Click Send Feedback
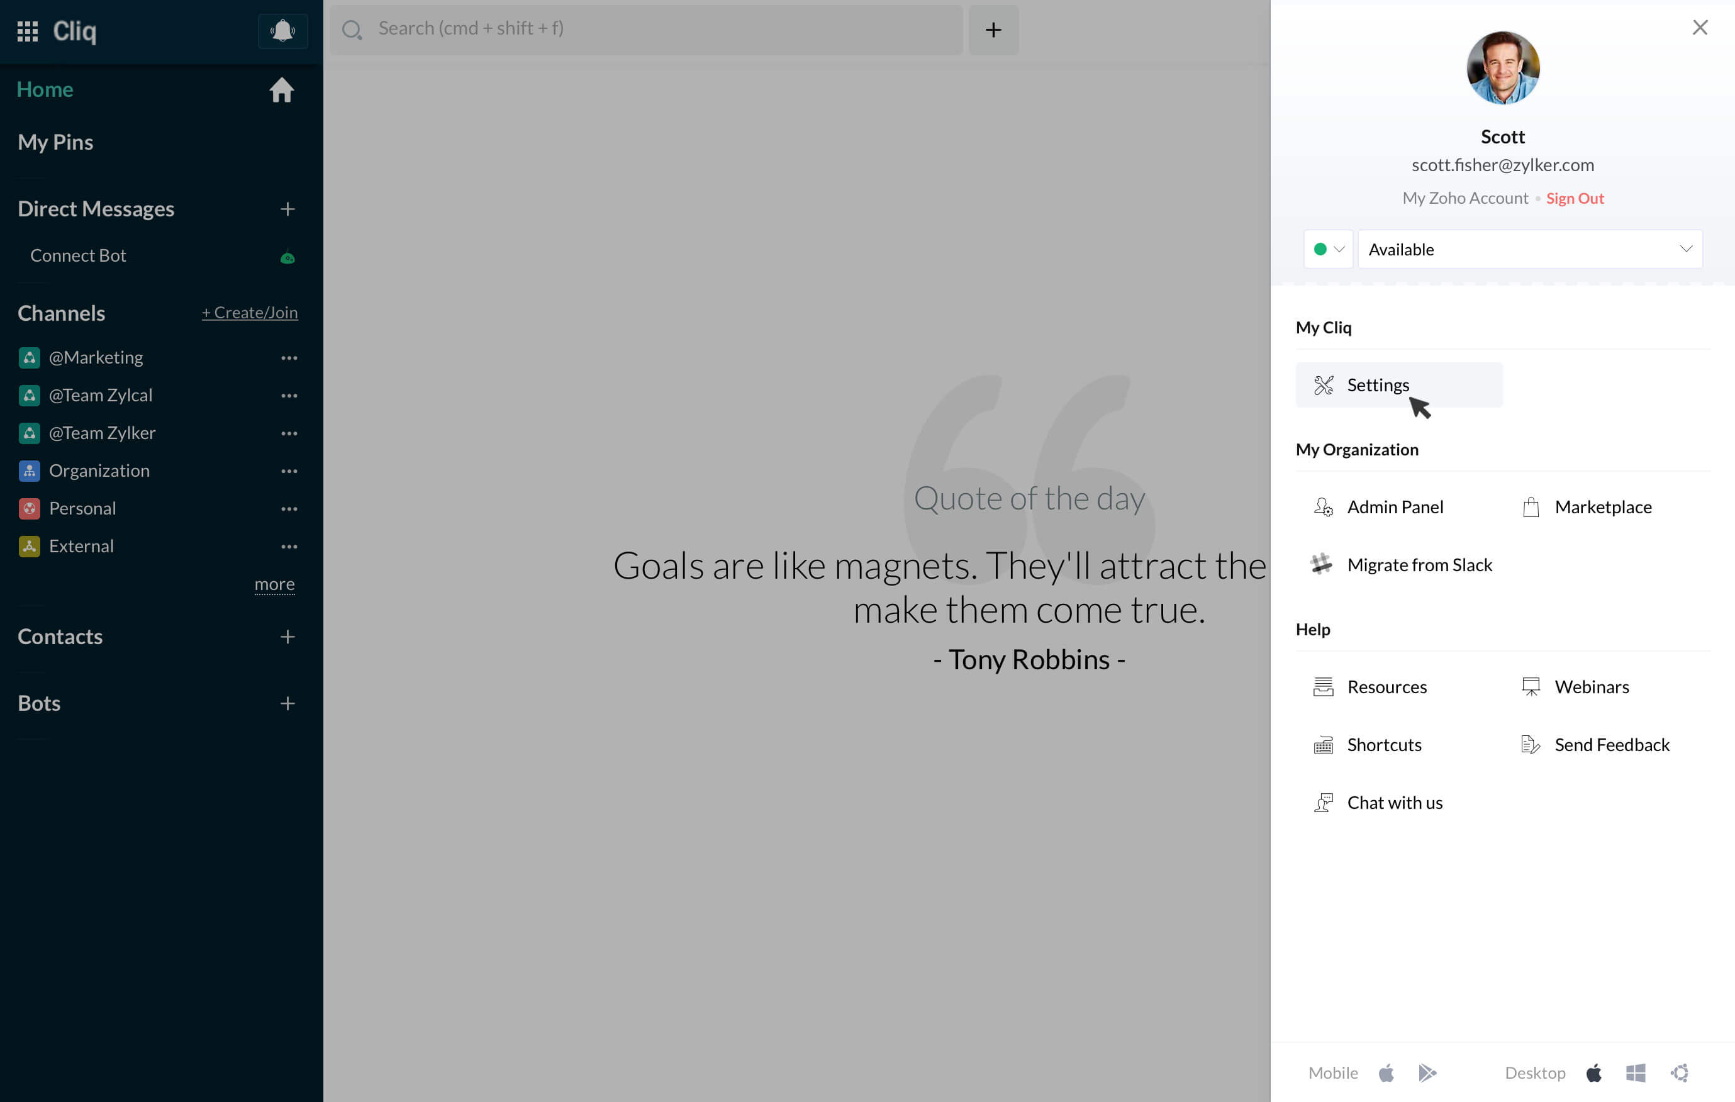 (1612, 745)
